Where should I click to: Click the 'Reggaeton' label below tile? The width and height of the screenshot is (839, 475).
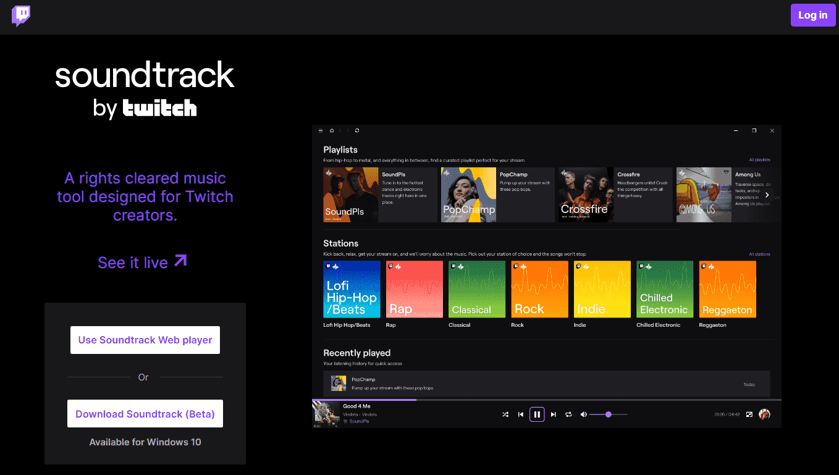click(x=713, y=325)
